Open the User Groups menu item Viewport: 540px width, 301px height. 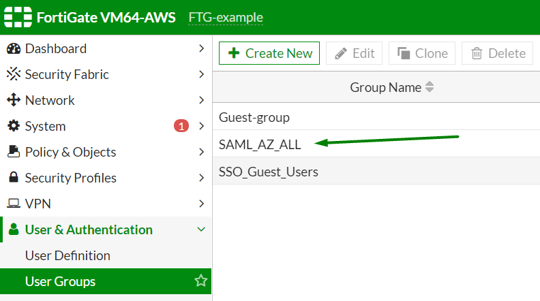pos(60,281)
